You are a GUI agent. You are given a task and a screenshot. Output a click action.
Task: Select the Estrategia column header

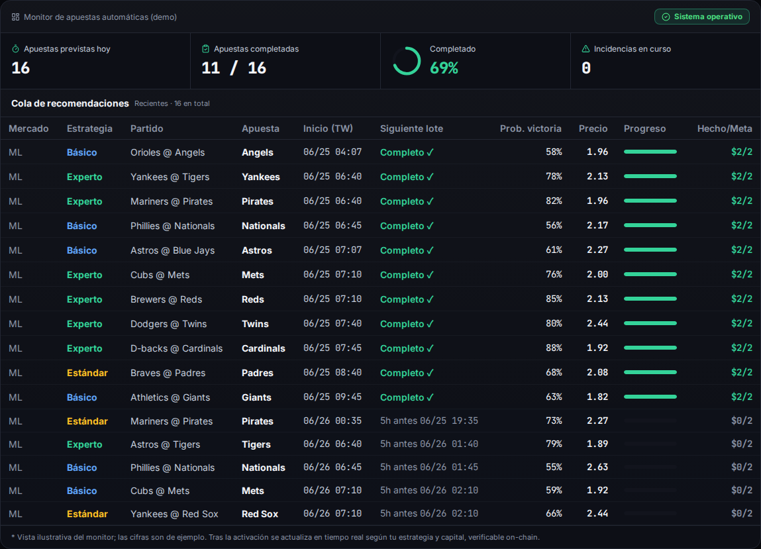(89, 128)
